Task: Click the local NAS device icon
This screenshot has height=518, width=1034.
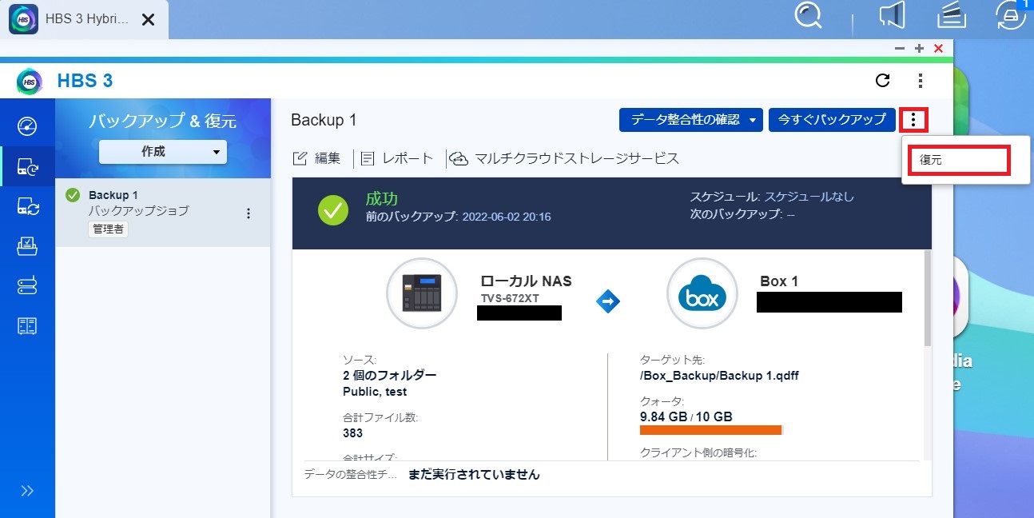Action: click(x=421, y=293)
